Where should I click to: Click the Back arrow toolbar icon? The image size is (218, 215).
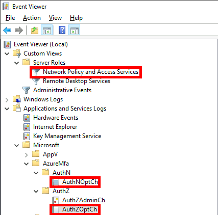pos(7,31)
